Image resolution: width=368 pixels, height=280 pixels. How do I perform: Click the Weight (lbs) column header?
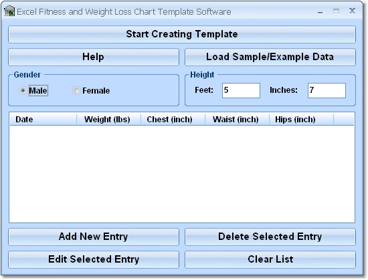pyautogui.click(x=108, y=119)
